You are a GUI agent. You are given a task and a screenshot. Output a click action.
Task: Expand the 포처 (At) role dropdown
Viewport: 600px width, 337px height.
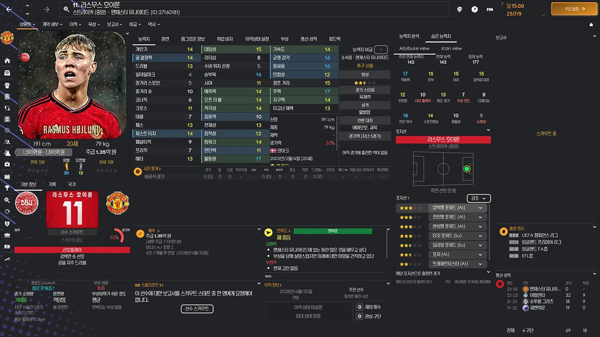click(x=458, y=255)
